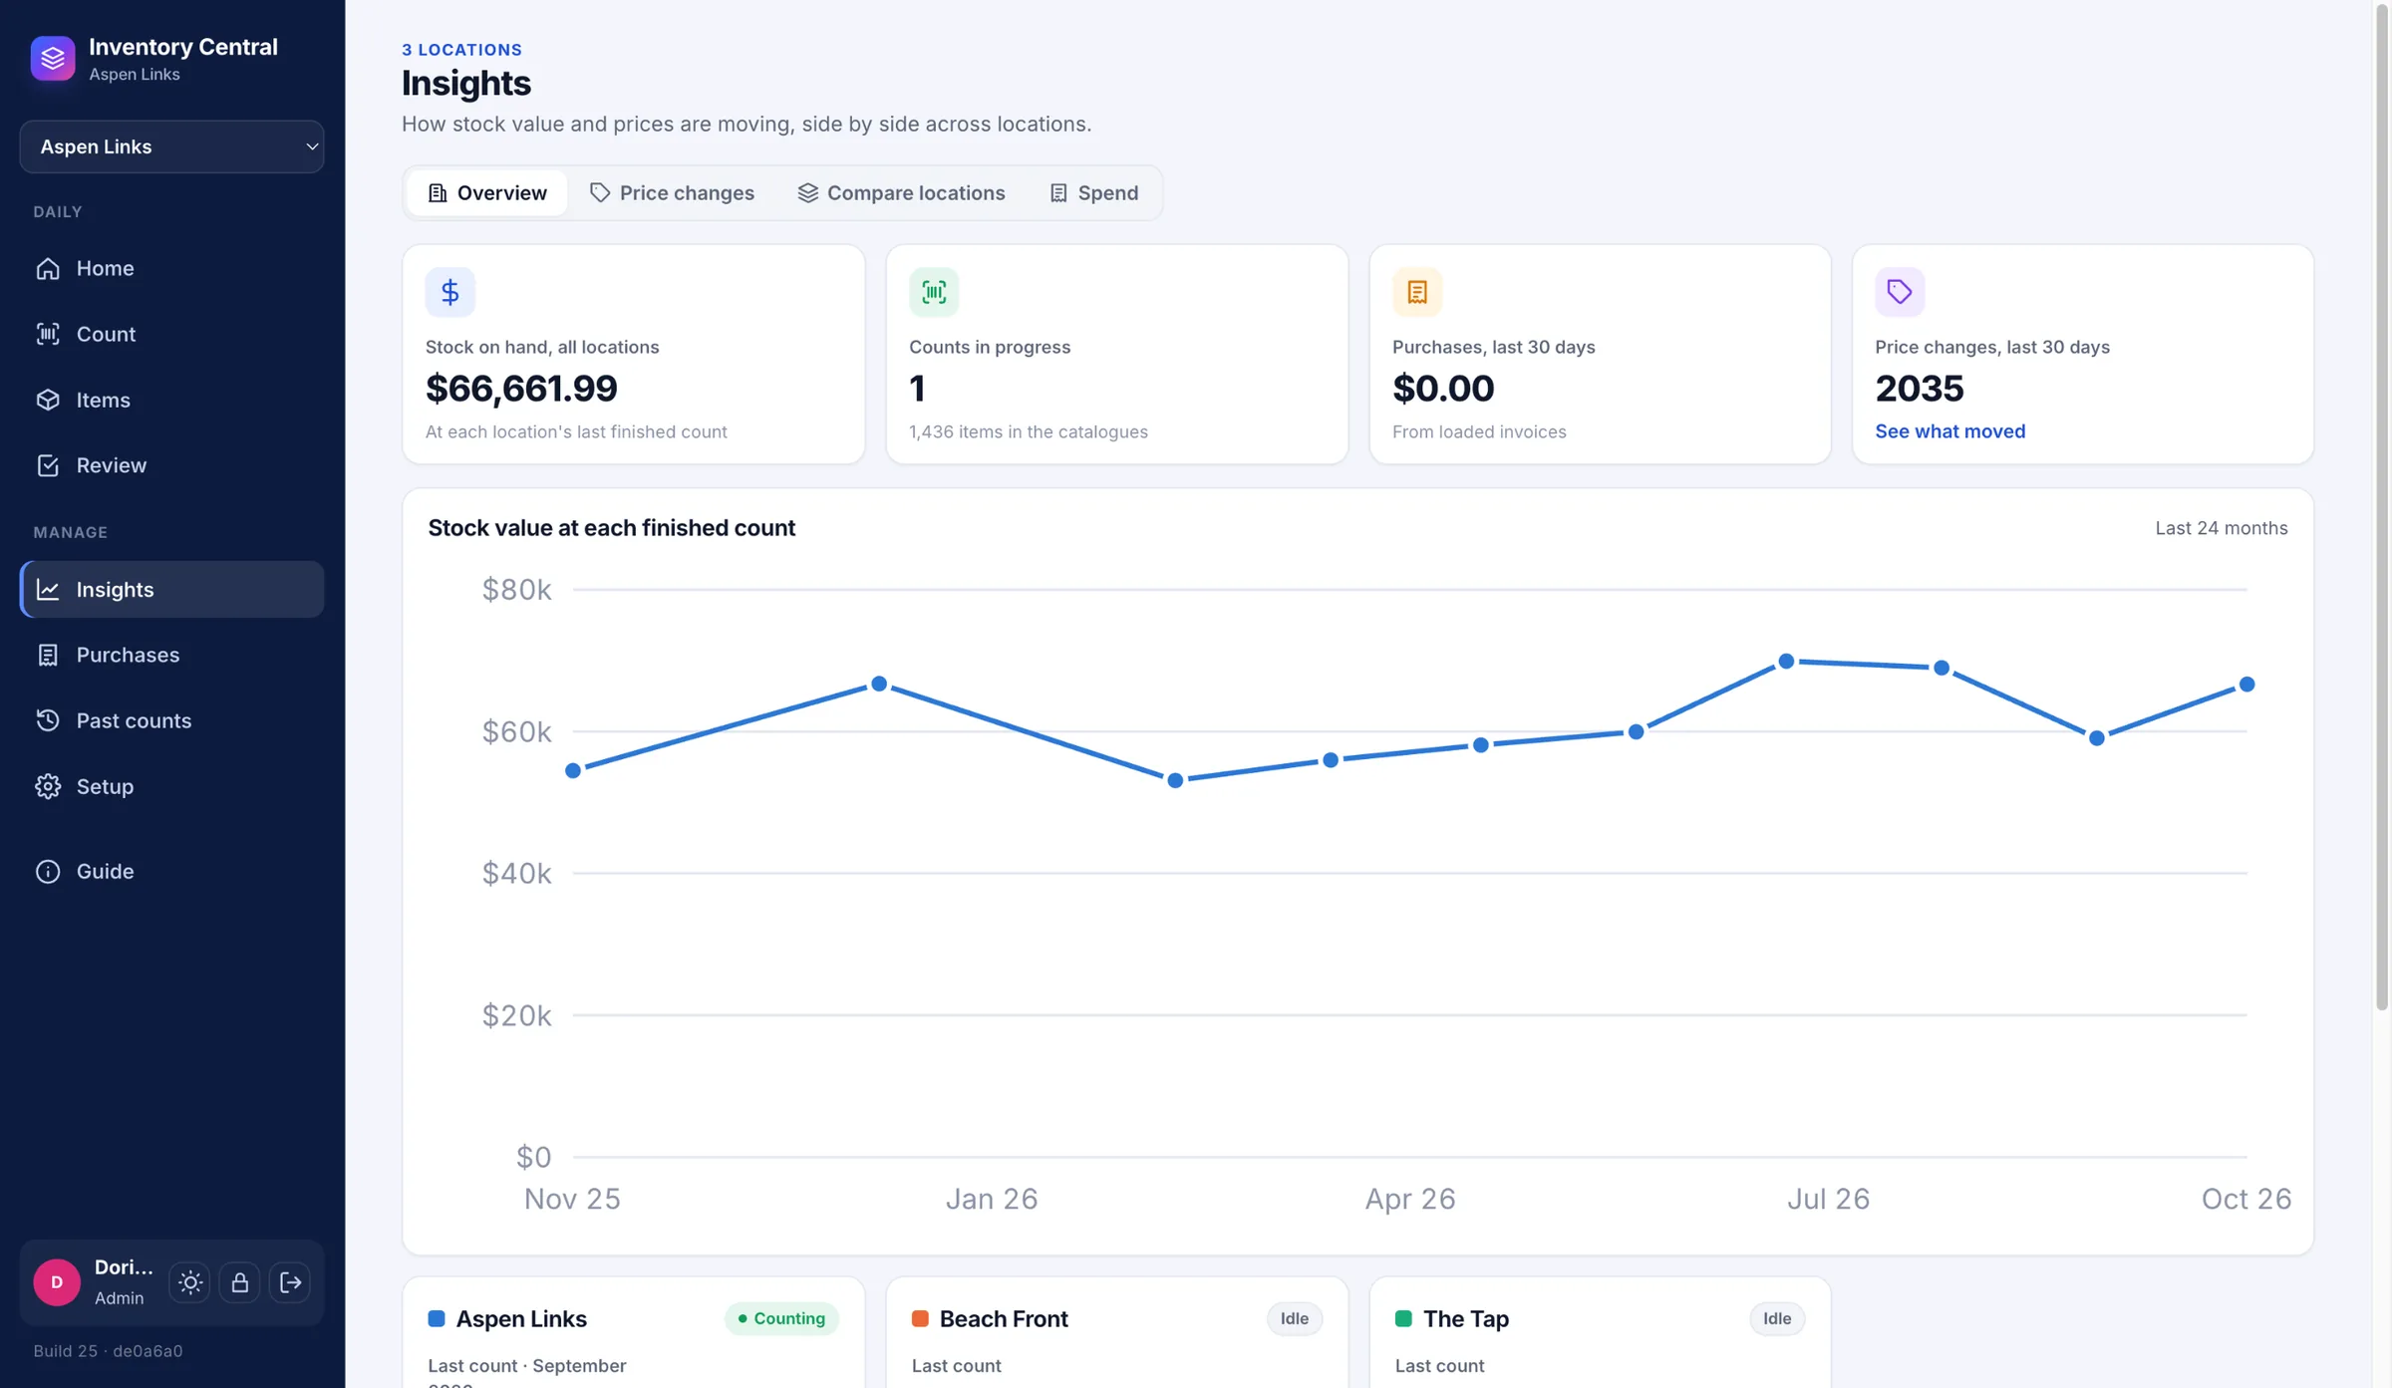Click the Past counts history icon
The height and width of the screenshot is (1388, 2392).
48,720
